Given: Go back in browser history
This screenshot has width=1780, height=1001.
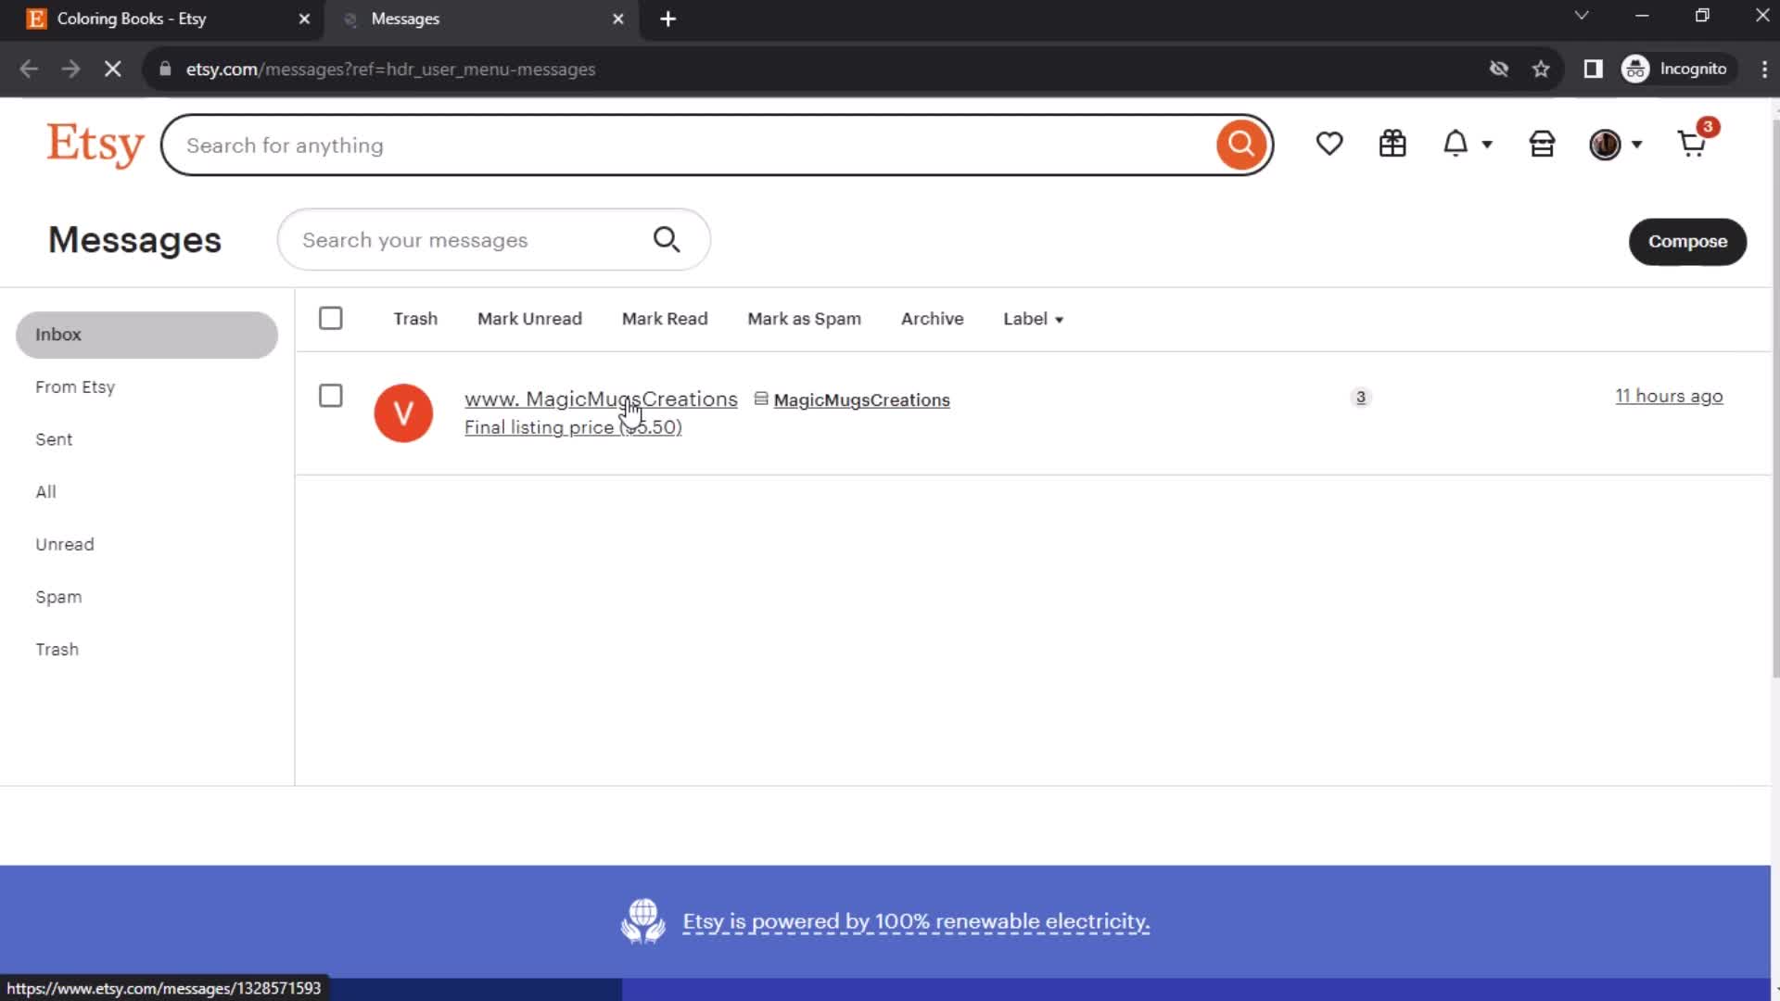Looking at the screenshot, I should point(29,70).
